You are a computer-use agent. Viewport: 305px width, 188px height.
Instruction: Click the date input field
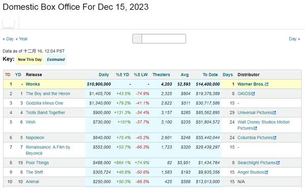[164, 39]
